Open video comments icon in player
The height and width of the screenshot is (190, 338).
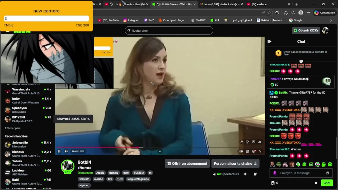(253, 142)
